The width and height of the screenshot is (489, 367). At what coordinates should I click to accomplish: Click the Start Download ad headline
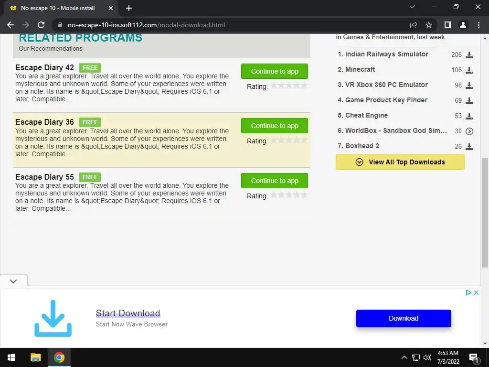click(128, 313)
